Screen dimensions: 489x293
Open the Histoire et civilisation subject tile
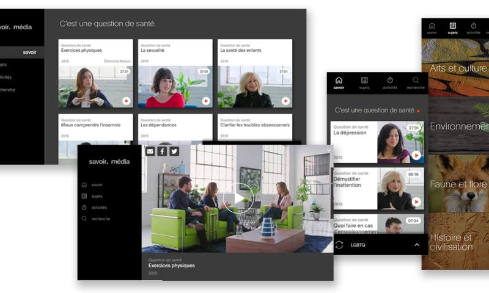coord(455,241)
